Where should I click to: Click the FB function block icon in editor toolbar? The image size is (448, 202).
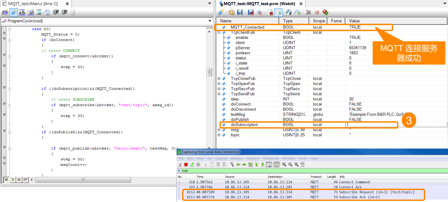click(5, 13)
